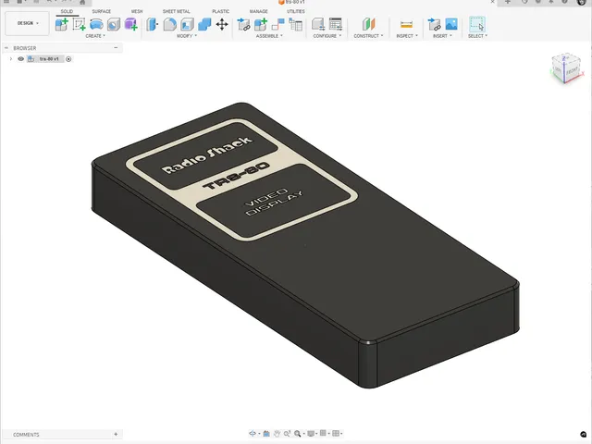592x444 pixels.
Task: Click the Bill of Materials table icon
Action: click(296, 25)
